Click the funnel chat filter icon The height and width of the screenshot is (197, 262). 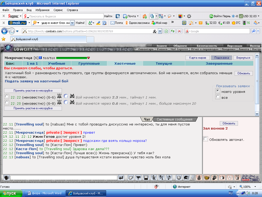138,178
